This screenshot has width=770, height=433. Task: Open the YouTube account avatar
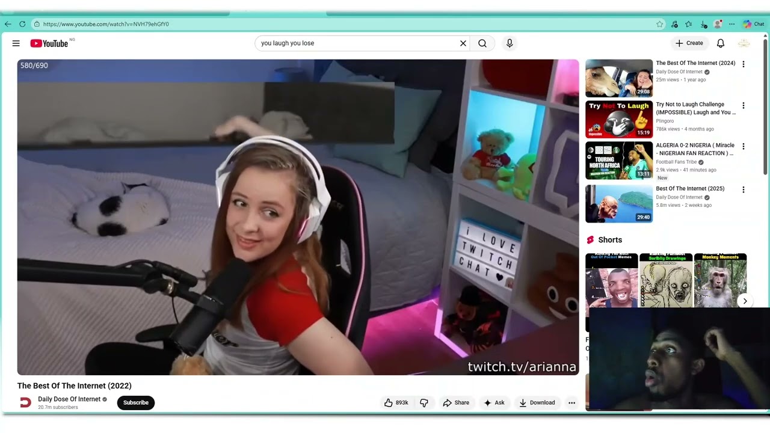point(744,43)
